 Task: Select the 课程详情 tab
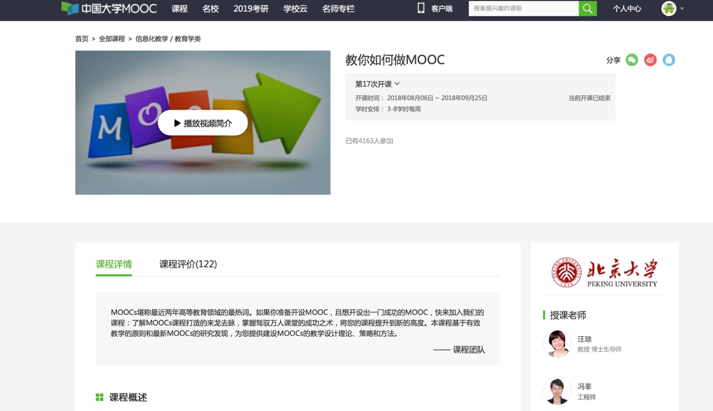114,264
